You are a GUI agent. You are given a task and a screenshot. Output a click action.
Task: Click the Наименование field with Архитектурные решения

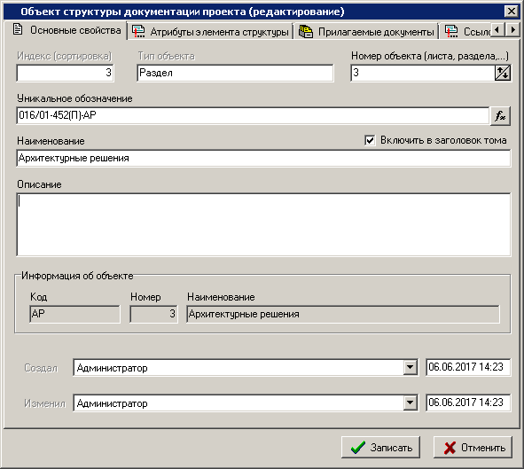pos(263,158)
